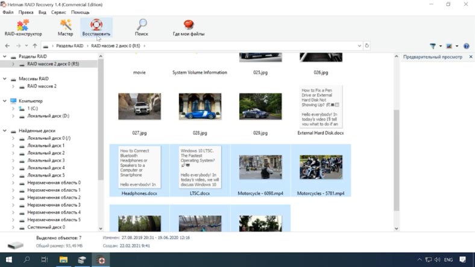Open the Сервис menu
The image size is (475, 267).
pyautogui.click(x=58, y=12)
